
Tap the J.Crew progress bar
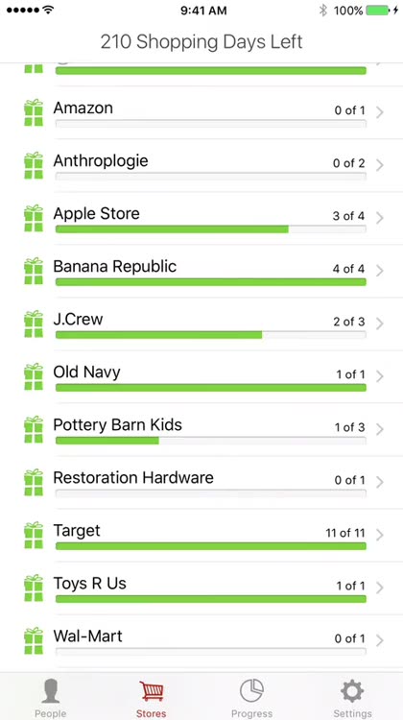(211, 335)
